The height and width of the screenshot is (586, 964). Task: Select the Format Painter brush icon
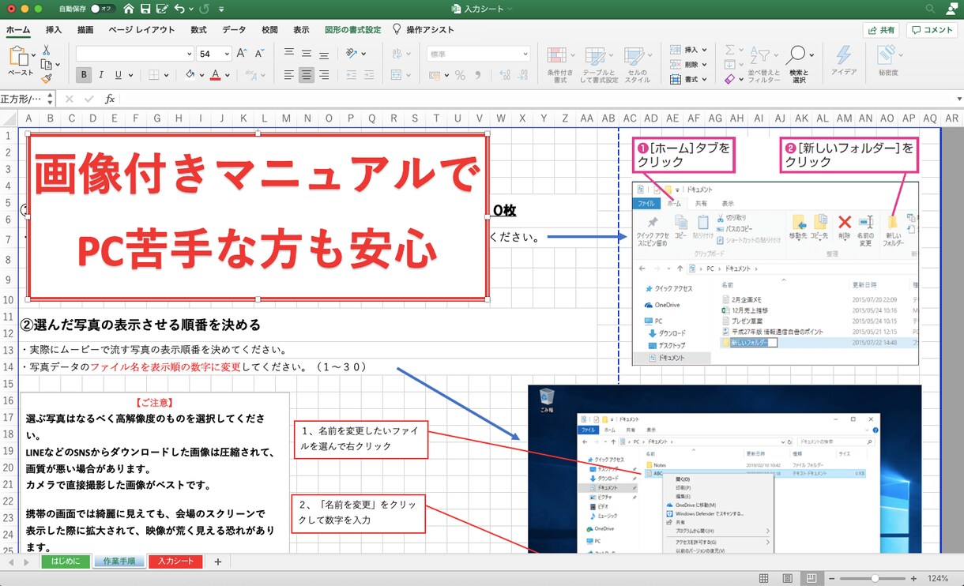point(47,78)
